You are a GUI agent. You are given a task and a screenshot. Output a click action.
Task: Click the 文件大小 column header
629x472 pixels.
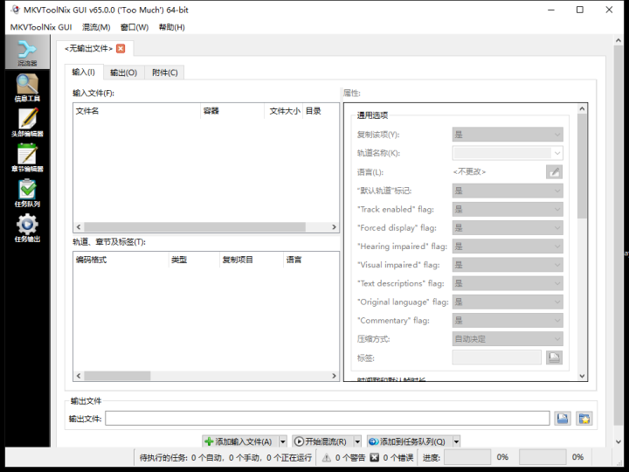(284, 111)
